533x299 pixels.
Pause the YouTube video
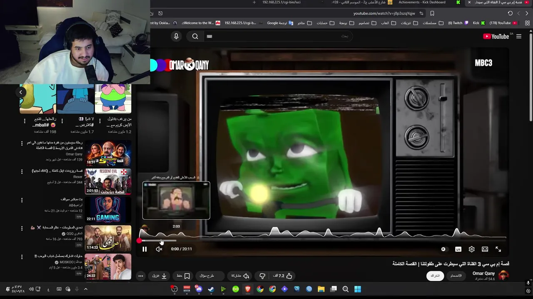click(x=144, y=249)
